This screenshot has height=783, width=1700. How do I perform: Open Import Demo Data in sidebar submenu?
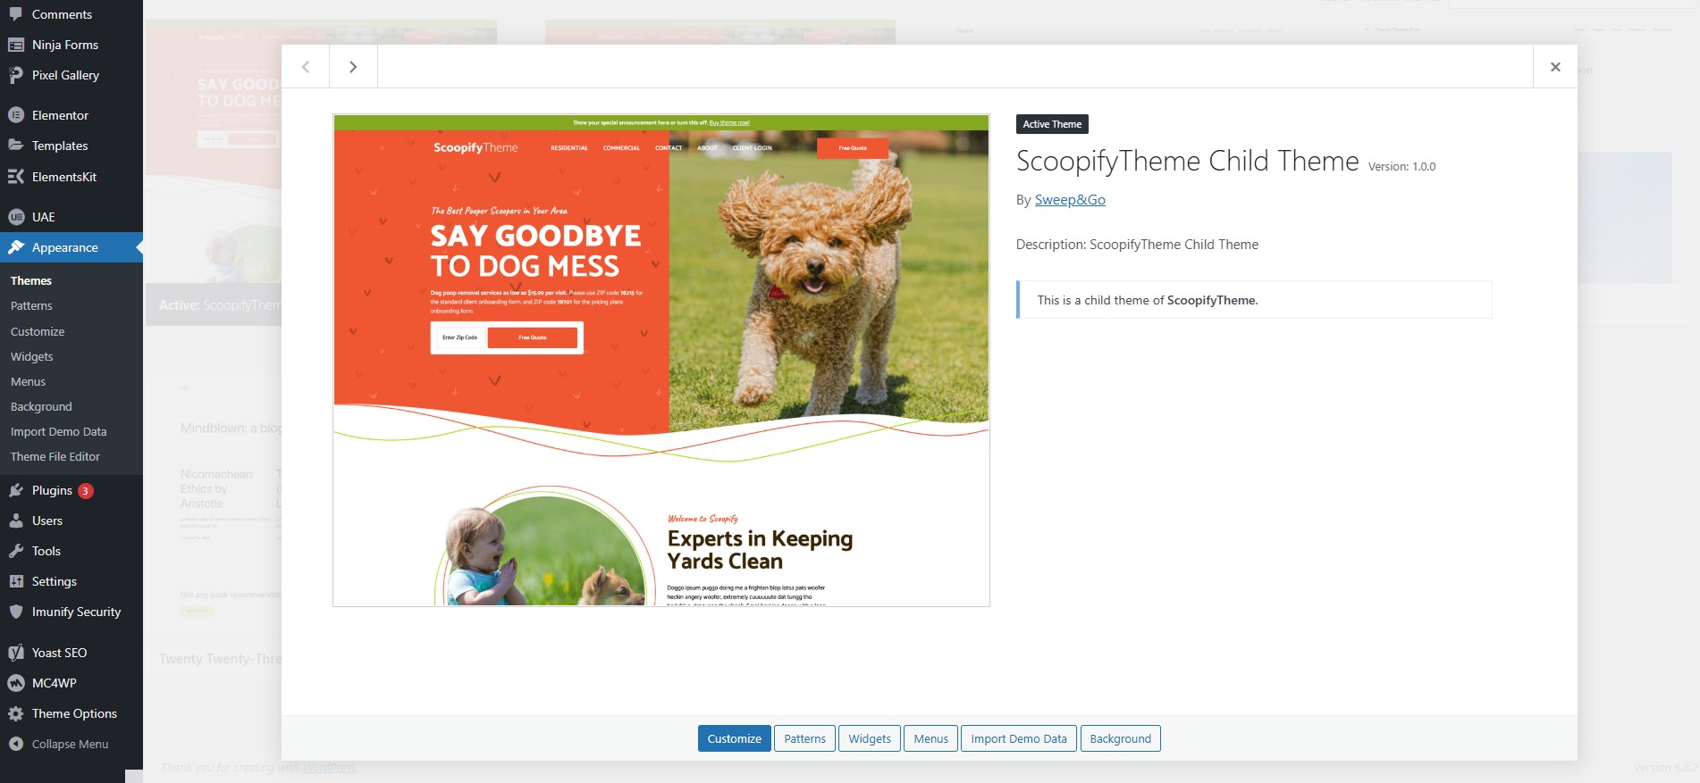pyautogui.click(x=58, y=431)
